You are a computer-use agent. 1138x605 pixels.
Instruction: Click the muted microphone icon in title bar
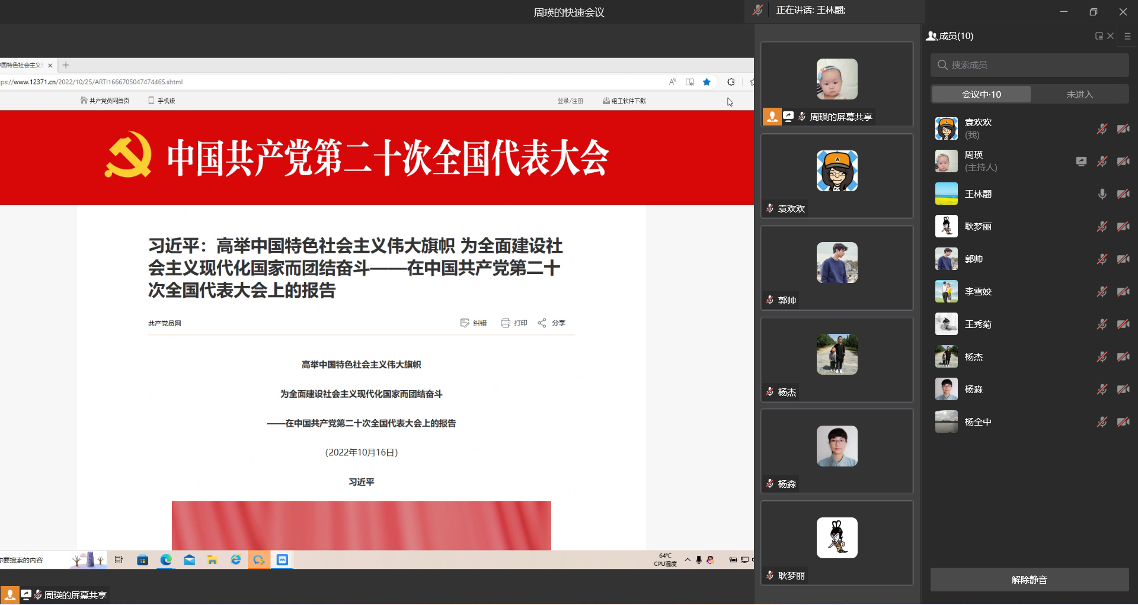(x=757, y=10)
